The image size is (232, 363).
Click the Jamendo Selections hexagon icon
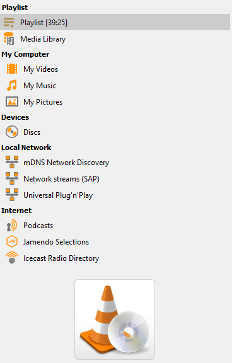[x=12, y=241]
